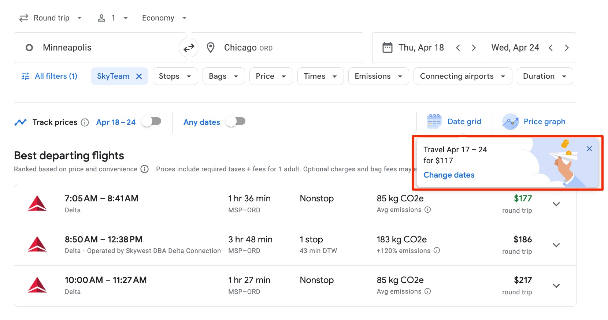Screen dimensions: 608x320
Task: Open the Times filter
Action: [x=320, y=76]
